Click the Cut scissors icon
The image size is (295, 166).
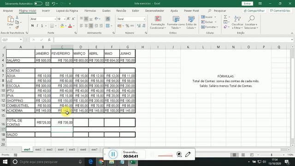(x=17, y=18)
